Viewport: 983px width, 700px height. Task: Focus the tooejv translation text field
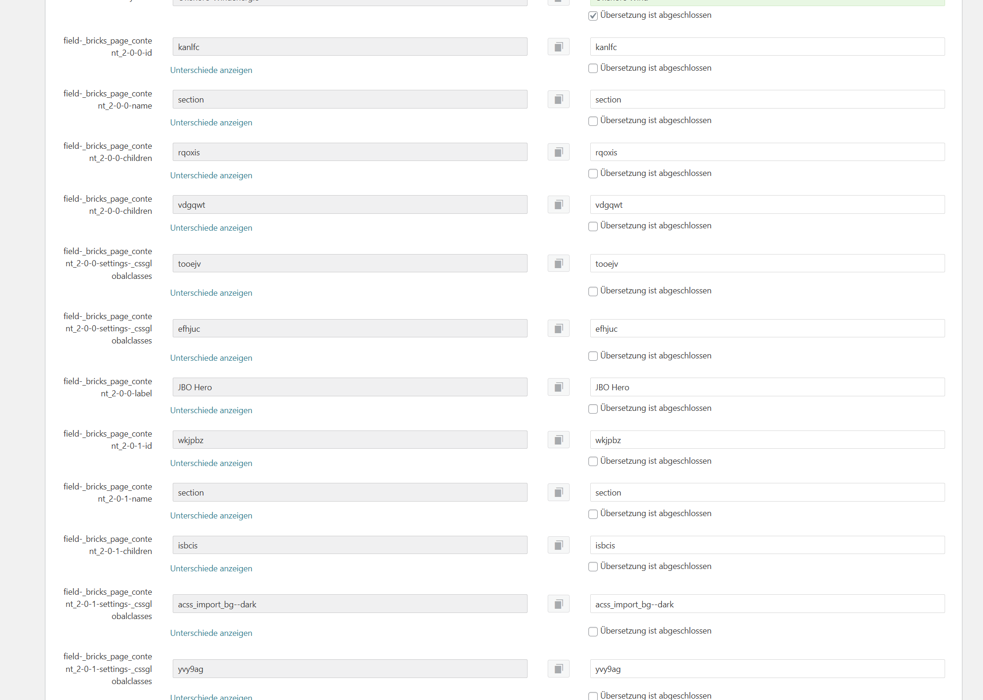click(x=767, y=263)
